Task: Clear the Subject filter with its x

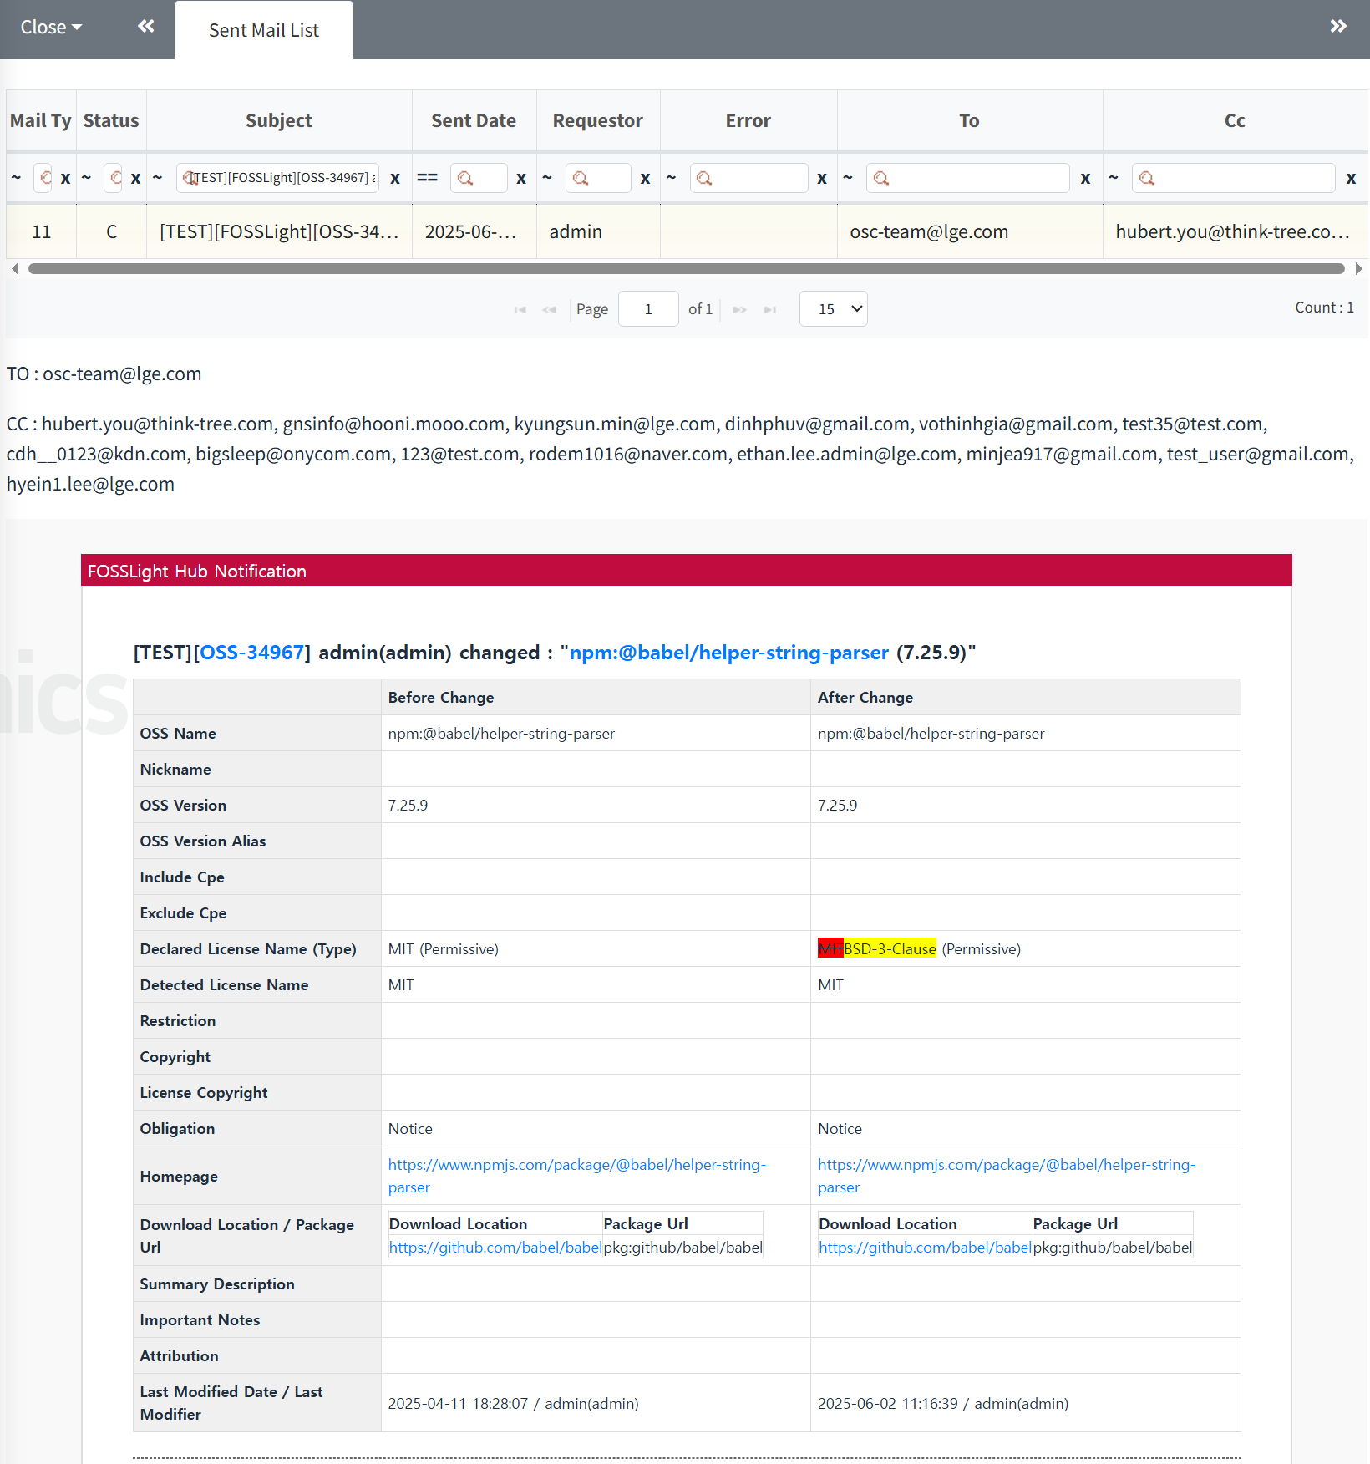Action: pyautogui.click(x=395, y=178)
